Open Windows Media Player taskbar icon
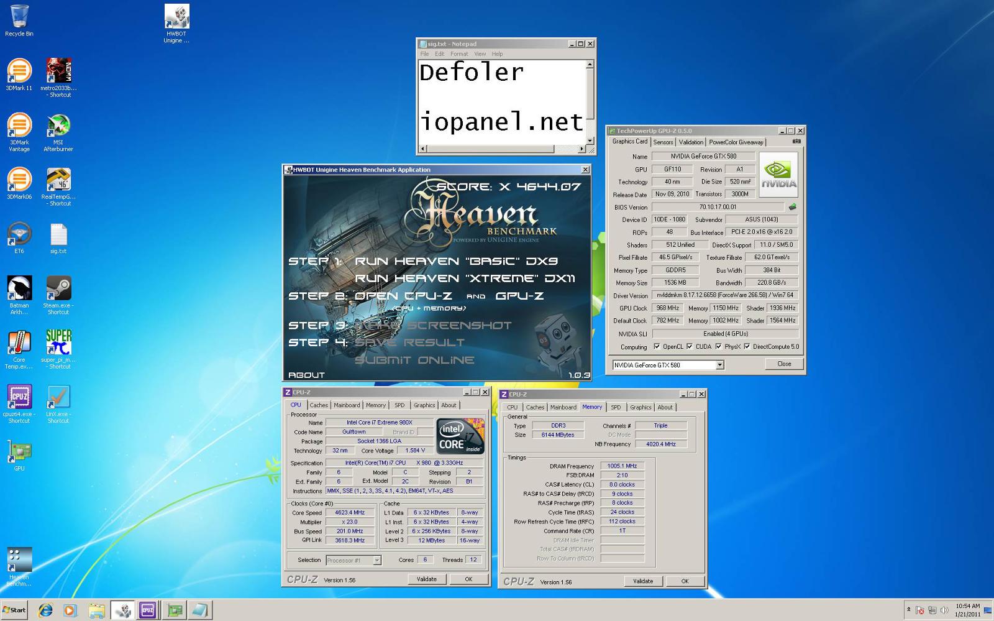994x621 pixels. coord(70,610)
